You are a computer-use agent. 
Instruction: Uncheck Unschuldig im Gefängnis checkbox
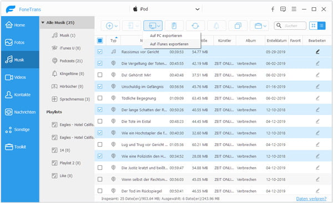tap(100, 86)
